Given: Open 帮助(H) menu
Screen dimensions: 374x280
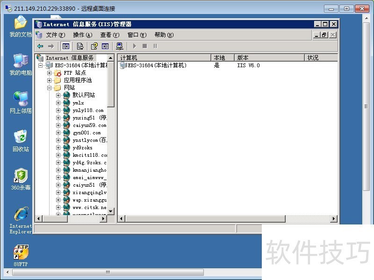Looking at the screenshot, I should pyautogui.click(x=164, y=35).
